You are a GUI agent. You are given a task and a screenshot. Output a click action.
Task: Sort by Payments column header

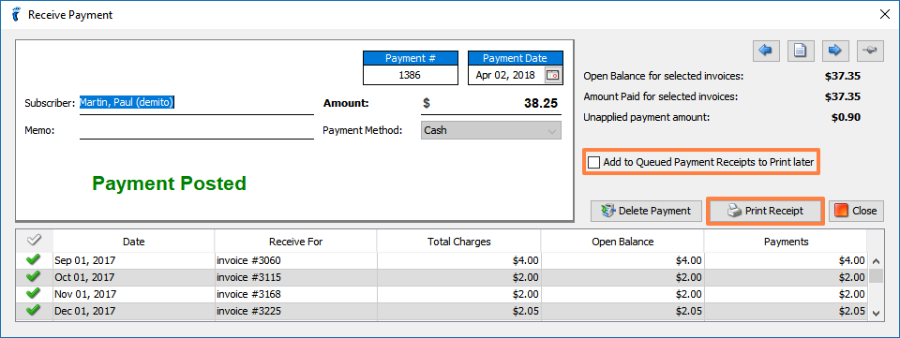(x=786, y=242)
